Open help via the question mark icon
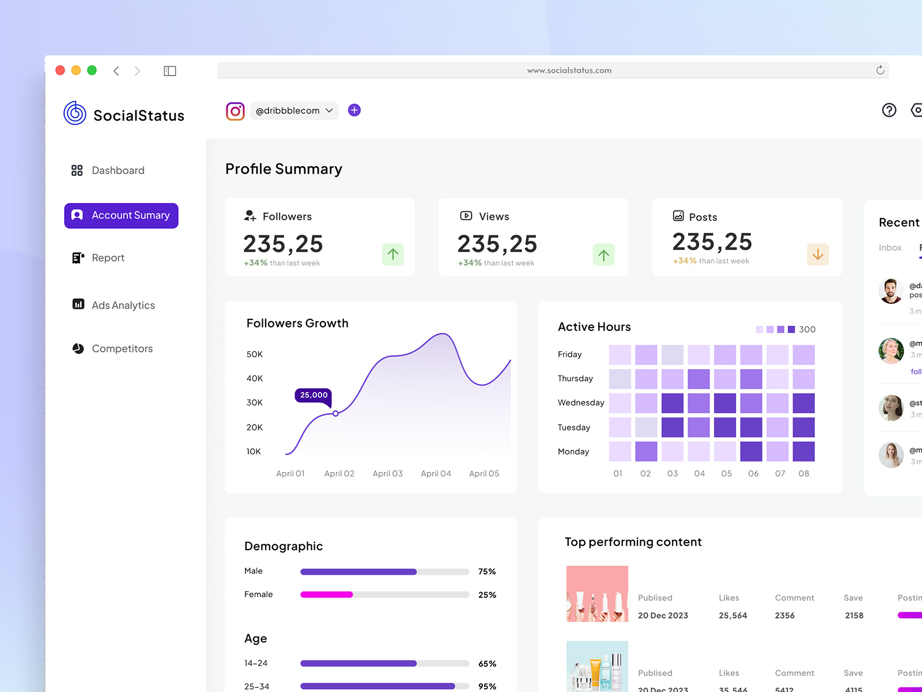Screen dimensions: 922x692 [889, 110]
